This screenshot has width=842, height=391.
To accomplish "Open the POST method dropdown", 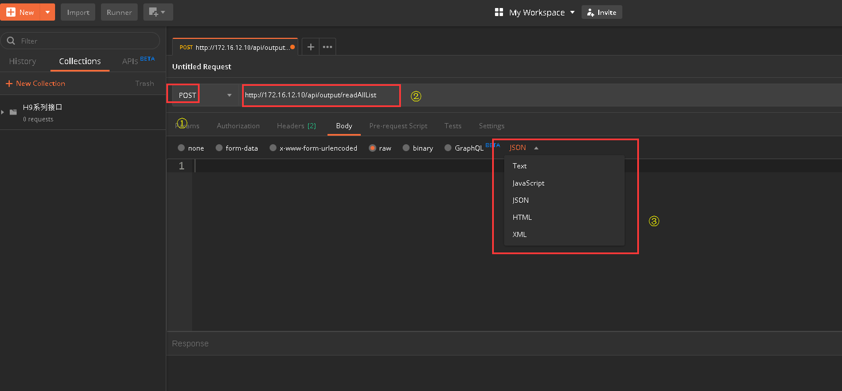I will [205, 95].
